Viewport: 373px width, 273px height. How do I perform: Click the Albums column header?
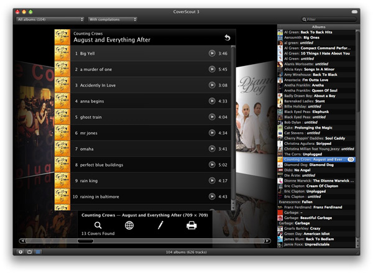(318, 27)
